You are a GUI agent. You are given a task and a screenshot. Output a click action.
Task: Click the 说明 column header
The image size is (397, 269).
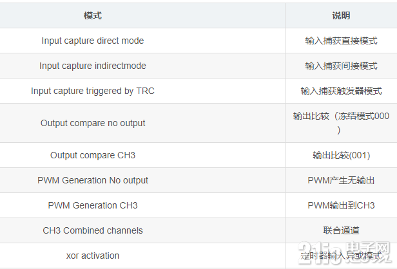click(x=341, y=15)
